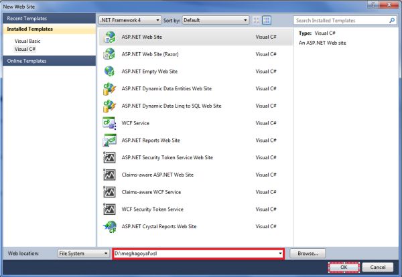This screenshot has height=277, width=402.
Task: Click the Cancel button
Action: point(378,267)
